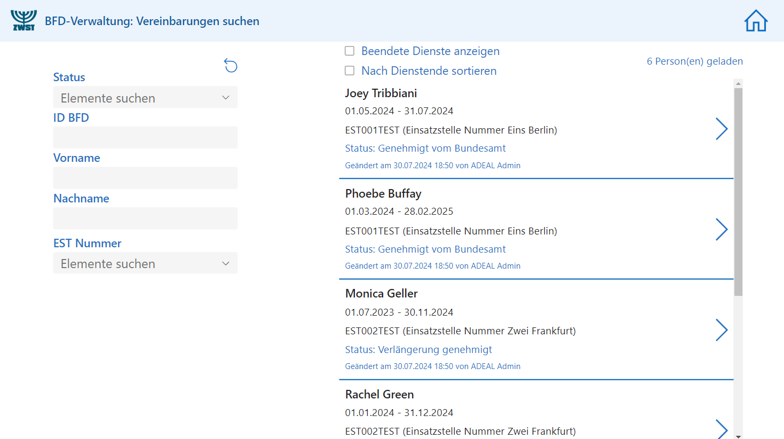Select the name Monica Geller
The image size is (784, 439).
pos(382,293)
